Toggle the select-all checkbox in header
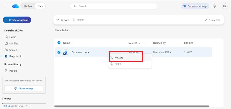231x109 pixels. (x=59, y=43)
